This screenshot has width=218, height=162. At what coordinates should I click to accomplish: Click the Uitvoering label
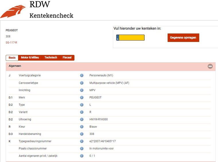25,119
